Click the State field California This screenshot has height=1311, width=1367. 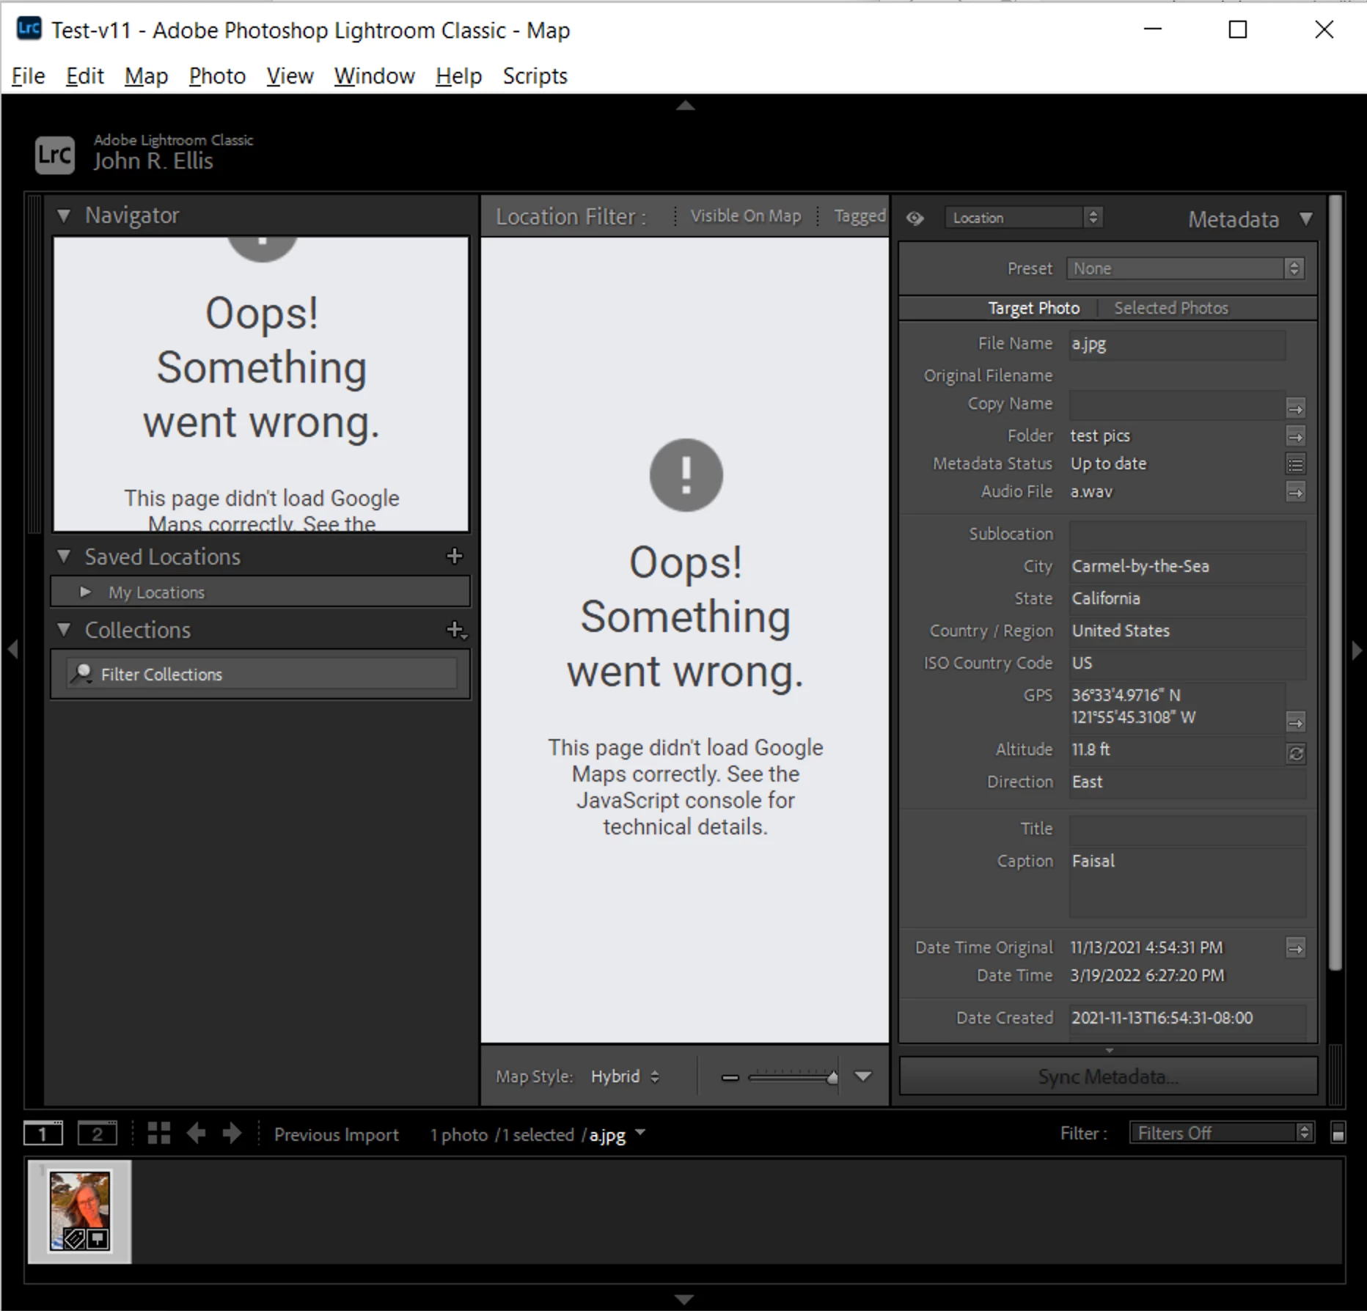(1187, 599)
